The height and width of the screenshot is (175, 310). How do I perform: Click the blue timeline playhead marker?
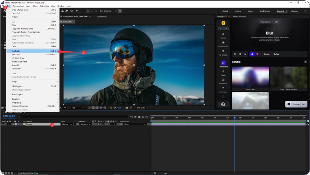pos(234,118)
